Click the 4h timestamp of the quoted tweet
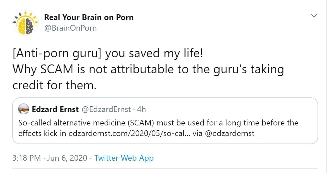 (141, 109)
